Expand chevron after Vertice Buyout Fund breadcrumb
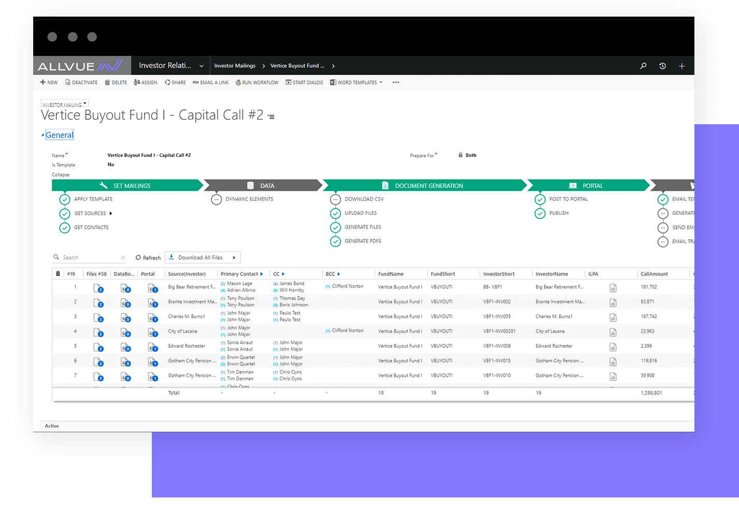The height and width of the screenshot is (528, 739). point(333,66)
